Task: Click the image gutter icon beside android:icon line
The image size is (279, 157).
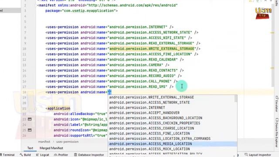Action: (30, 119)
